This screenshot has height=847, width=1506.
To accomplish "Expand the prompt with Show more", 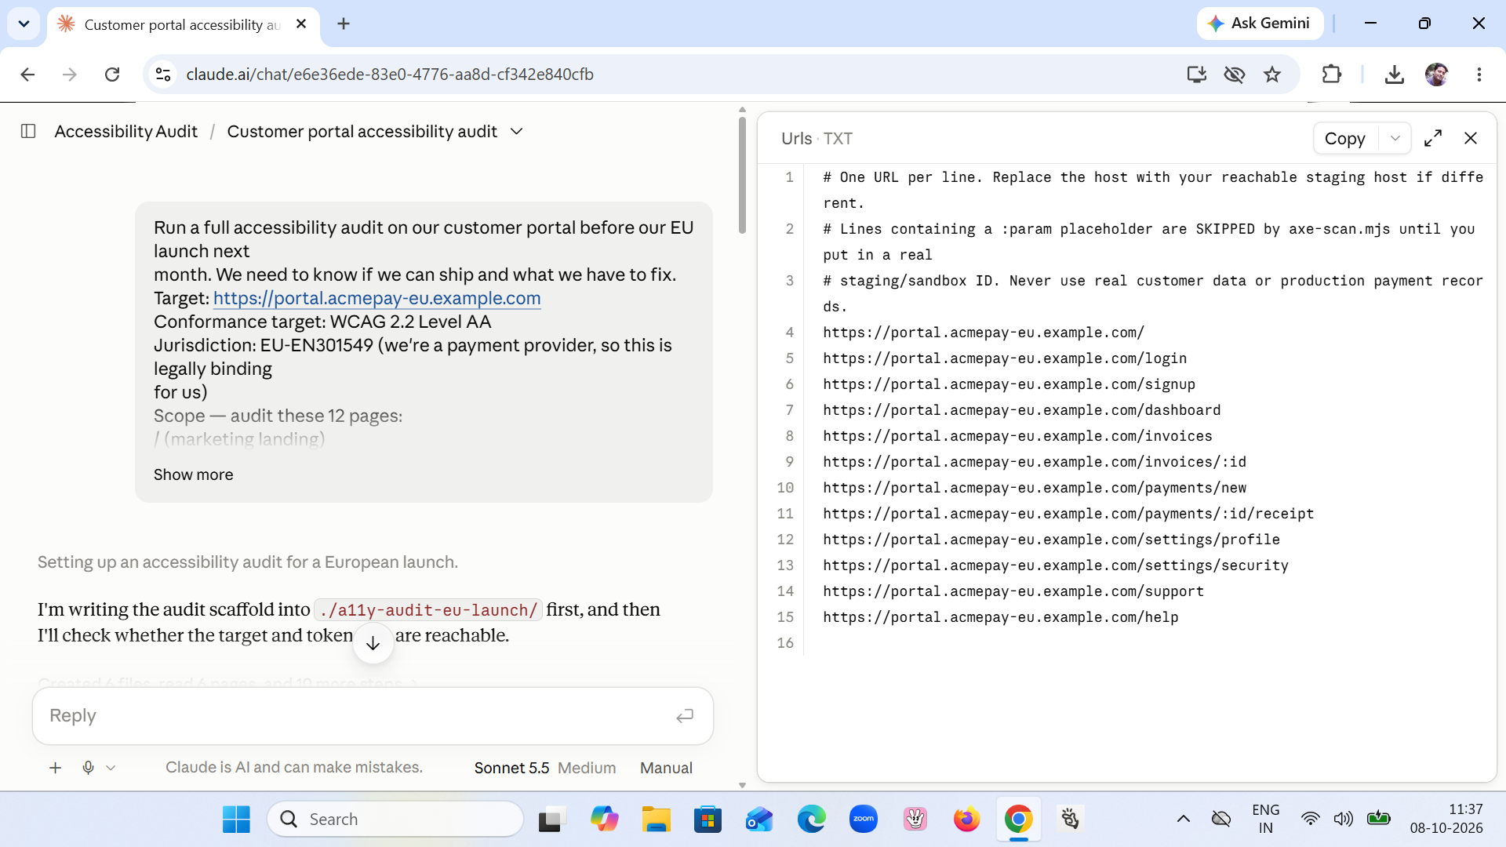I will [x=193, y=474].
